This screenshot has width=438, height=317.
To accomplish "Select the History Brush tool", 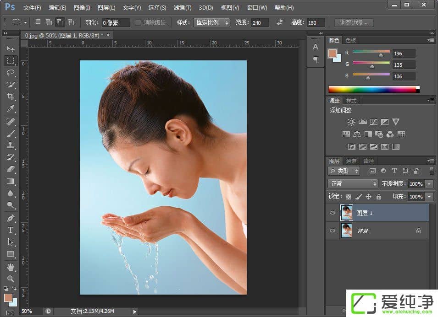I will (11, 157).
